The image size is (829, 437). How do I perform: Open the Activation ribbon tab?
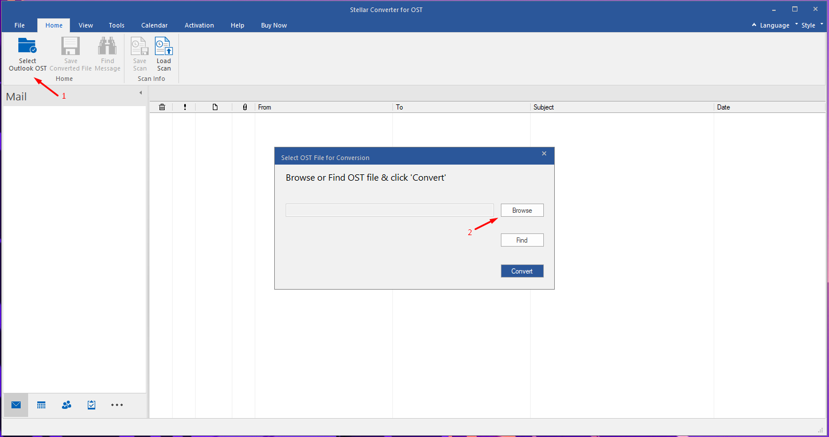coord(199,25)
